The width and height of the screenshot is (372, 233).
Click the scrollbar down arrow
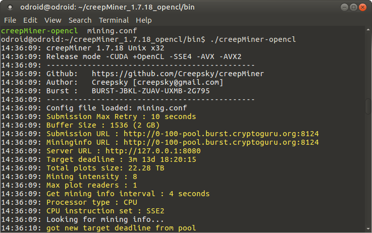(x=368, y=229)
